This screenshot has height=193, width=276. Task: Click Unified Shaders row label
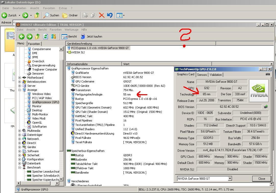pos(85,129)
